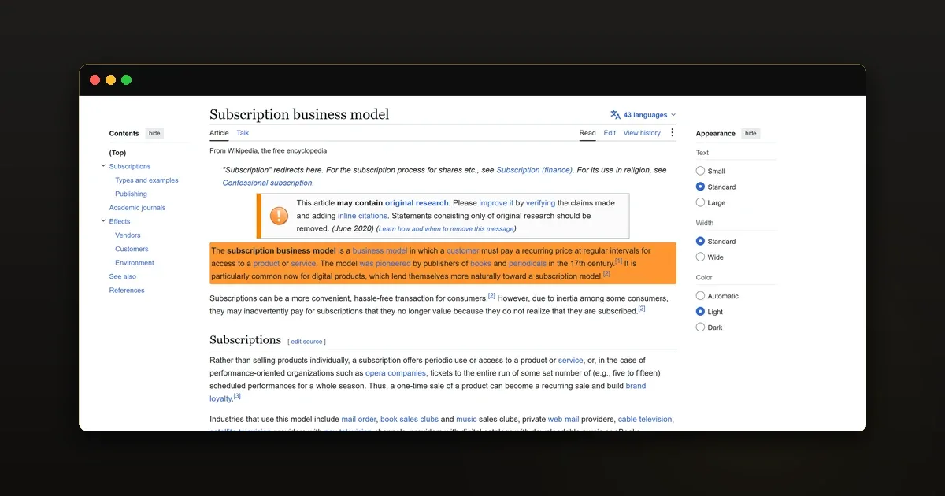Open citation footnote [1] superscript
Viewport: 945px width, 496px height.
coord(618,261)
